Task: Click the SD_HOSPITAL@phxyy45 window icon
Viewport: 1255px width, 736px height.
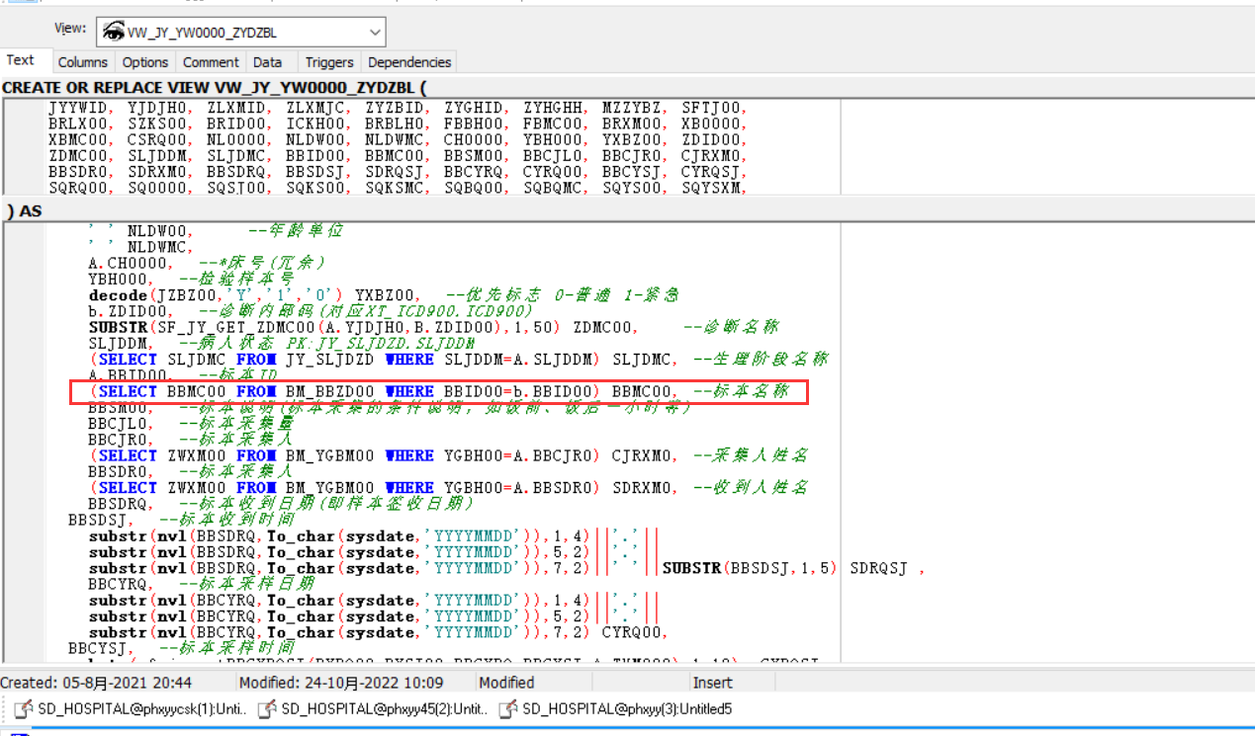Action: (266, 709)
